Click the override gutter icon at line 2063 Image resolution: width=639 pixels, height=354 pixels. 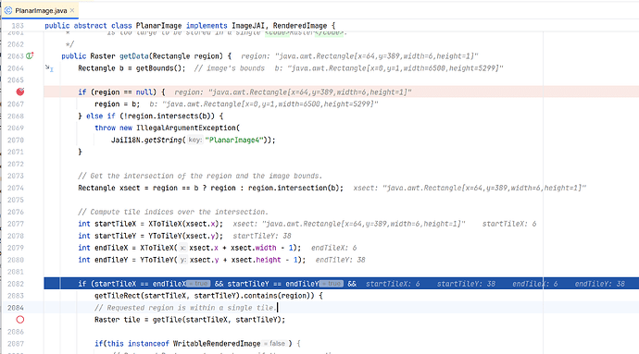coord(30,55)
